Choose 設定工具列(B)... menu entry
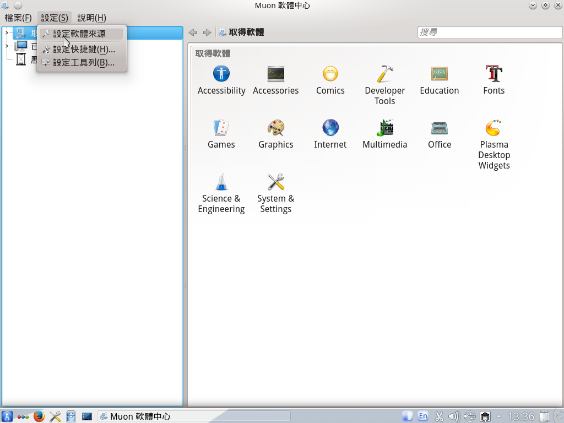The width and height of the screenshot is (564, 423). pos(84,63)
